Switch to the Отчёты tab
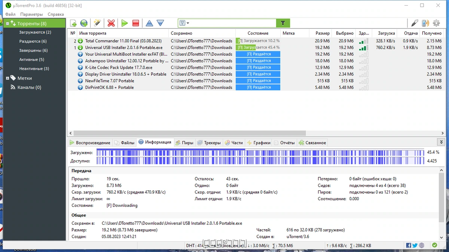The image size is (449, 252). pyautogui.click(x=284, y=143)
